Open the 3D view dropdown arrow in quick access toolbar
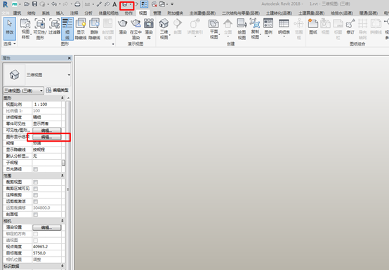389x270 pixels. 131,4
